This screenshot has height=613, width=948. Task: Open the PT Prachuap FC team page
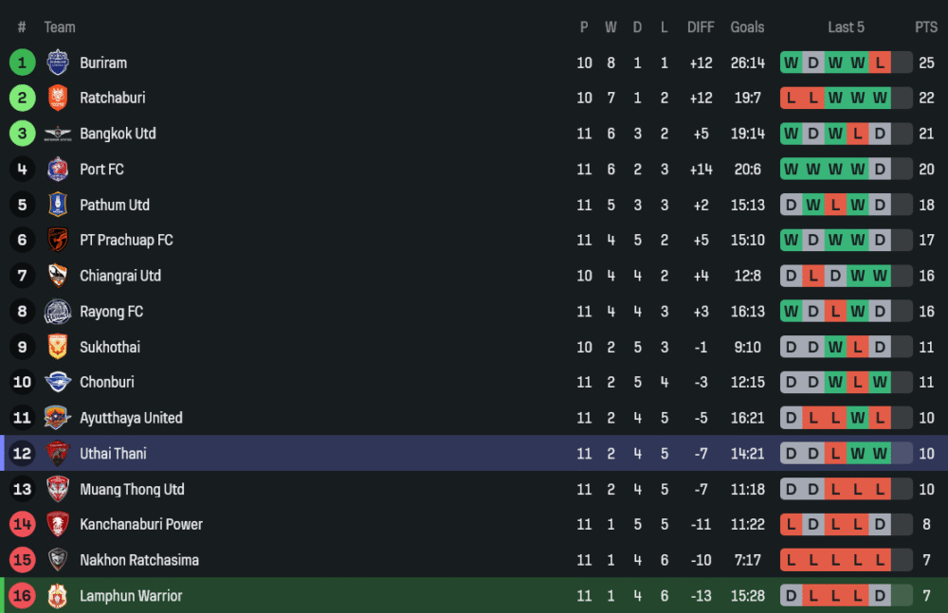(126, 241)
